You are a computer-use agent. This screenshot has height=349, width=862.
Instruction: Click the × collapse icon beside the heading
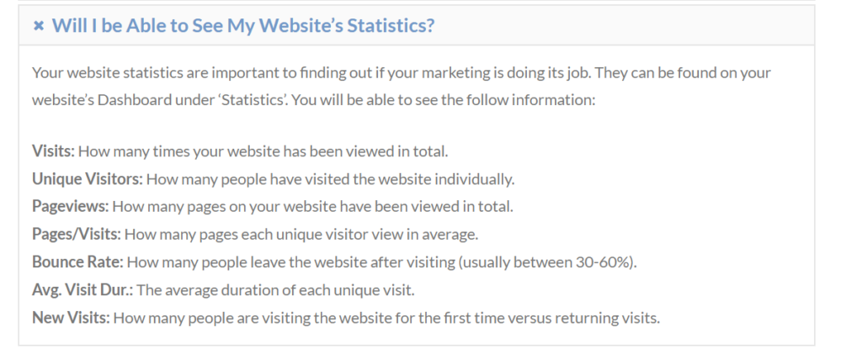tap(38, 26)
